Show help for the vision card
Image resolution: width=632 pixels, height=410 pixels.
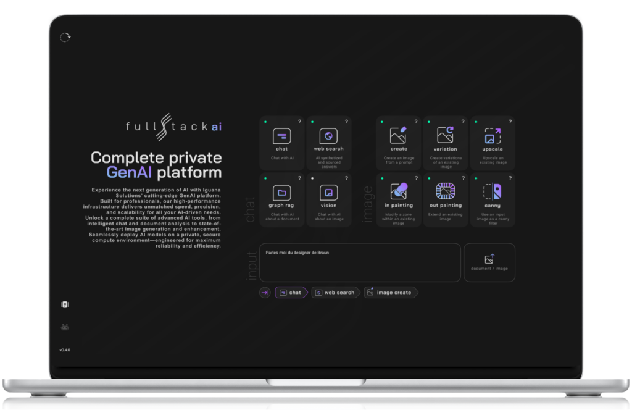[346, 178]
